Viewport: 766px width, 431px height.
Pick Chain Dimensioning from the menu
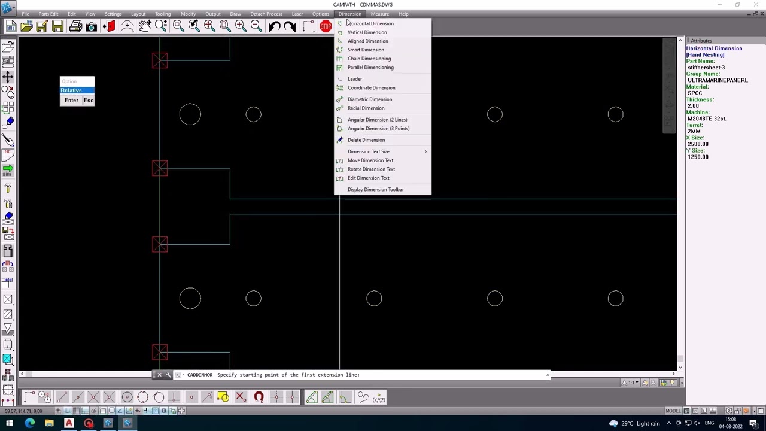point(382,59)
